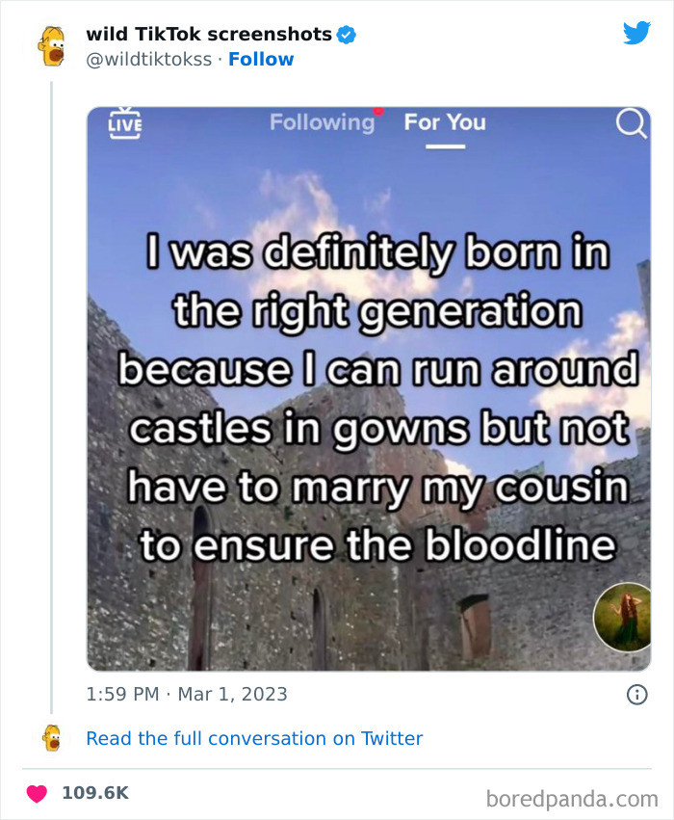Image resolution: width=674 pixels, height=820 pixels.
Task: Click the @wildtiktokss handle
Action: (x=145, y=59)
